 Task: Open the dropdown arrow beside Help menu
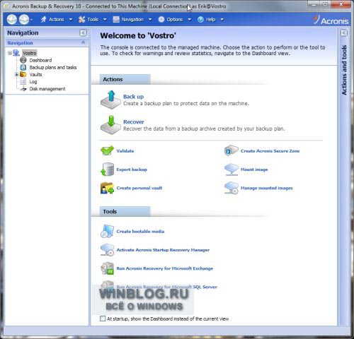(x=222, y=20)
